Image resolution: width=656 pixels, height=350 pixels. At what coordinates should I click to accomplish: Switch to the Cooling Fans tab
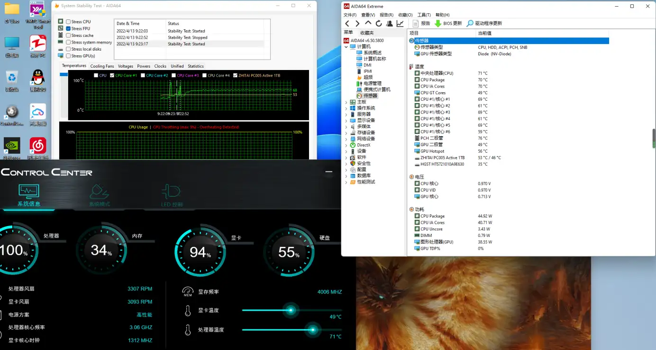point(102,66)
